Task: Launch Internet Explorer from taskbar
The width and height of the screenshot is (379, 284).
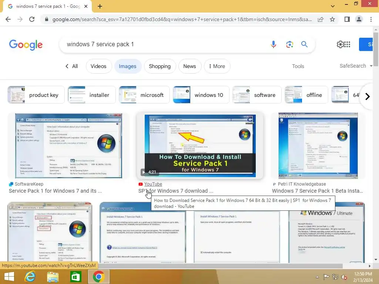Action: [30, 277]
